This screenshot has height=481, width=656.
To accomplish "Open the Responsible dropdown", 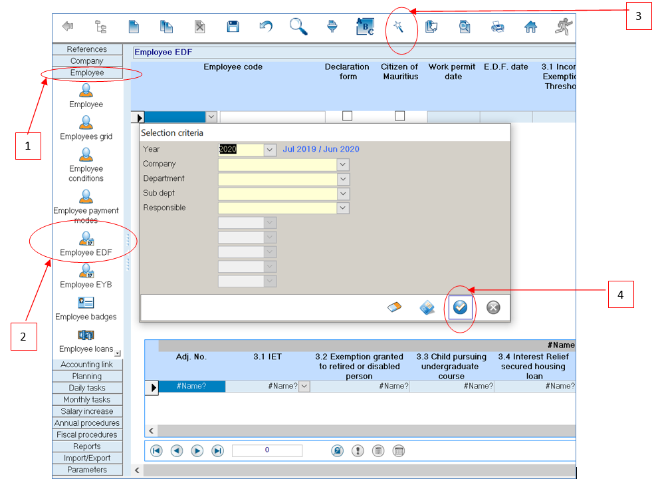I will [343, 208].
